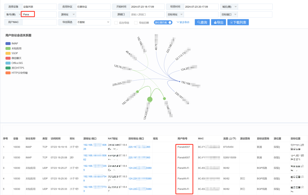Click the 目标运营商 column header
This screenshot has height=195, width=308.
pyautogui.click(x=263, y=139)
